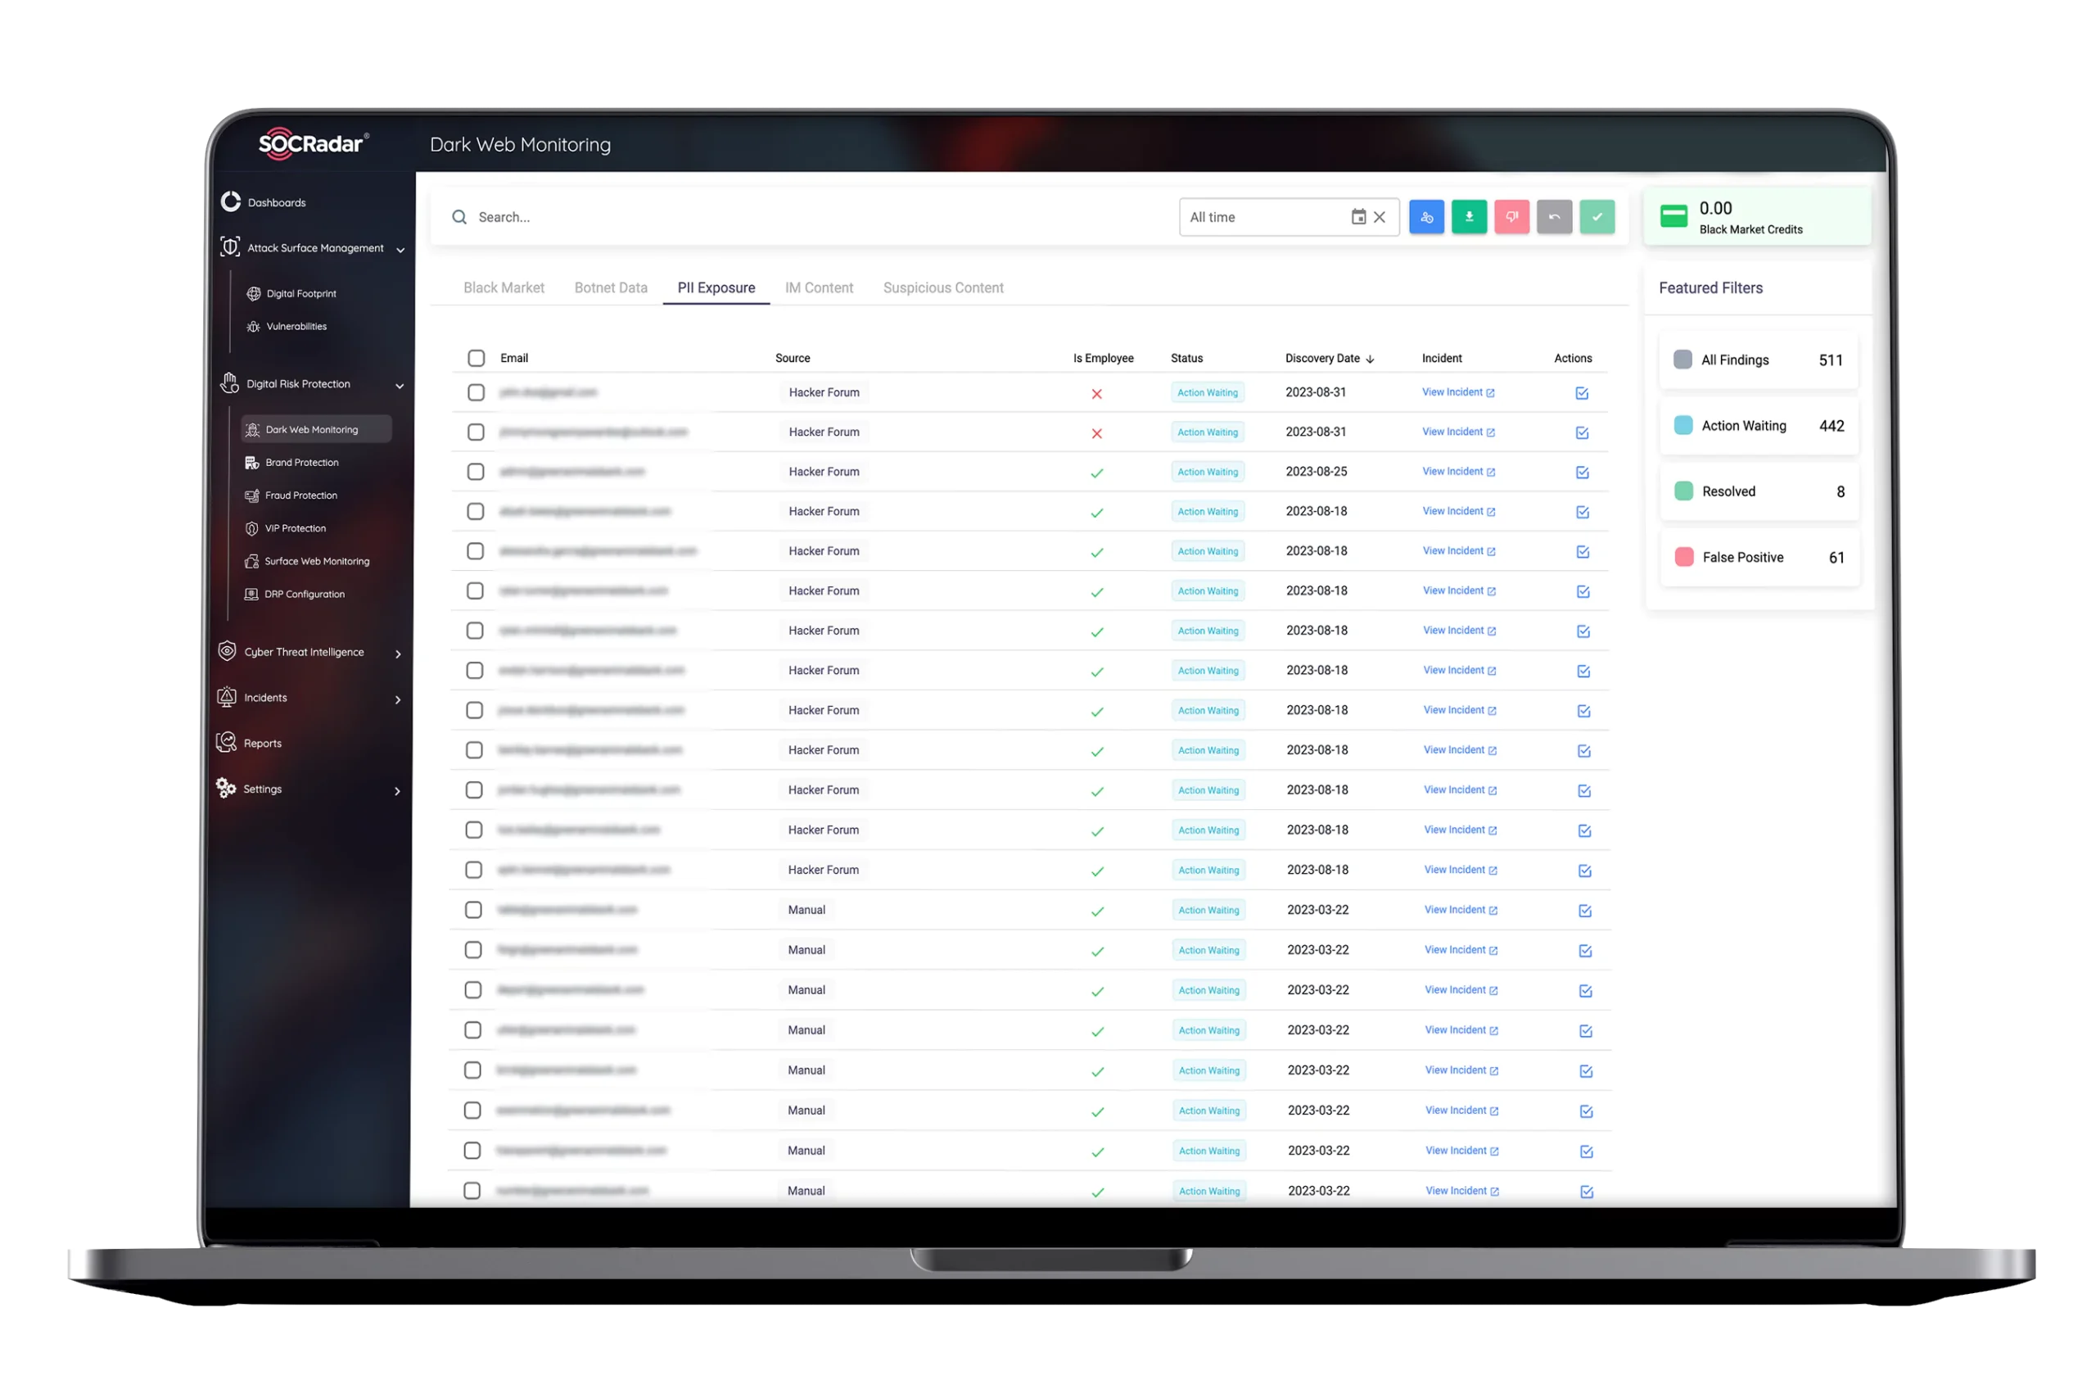Select the Action Waiting featured filter

1758,426
